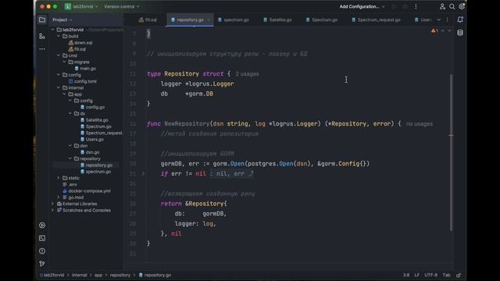Click the warning stripe mark on scrollbar
Image resolution: width=500 pixels, height=281 pixels.
451,135
